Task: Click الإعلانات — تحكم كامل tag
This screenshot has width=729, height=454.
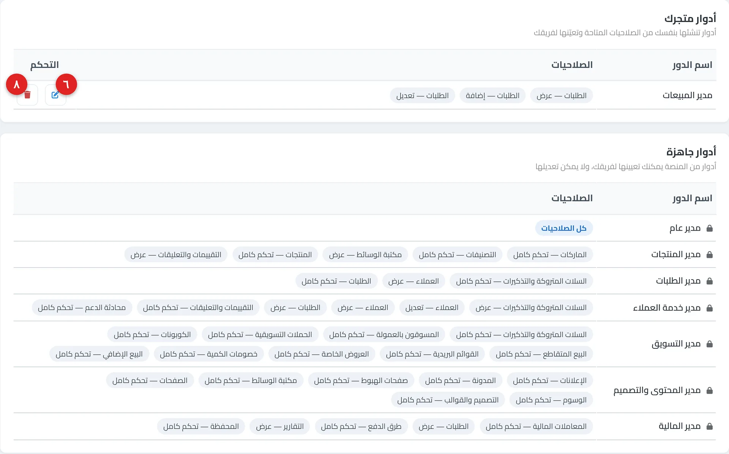Action: (x=550, y=380)
